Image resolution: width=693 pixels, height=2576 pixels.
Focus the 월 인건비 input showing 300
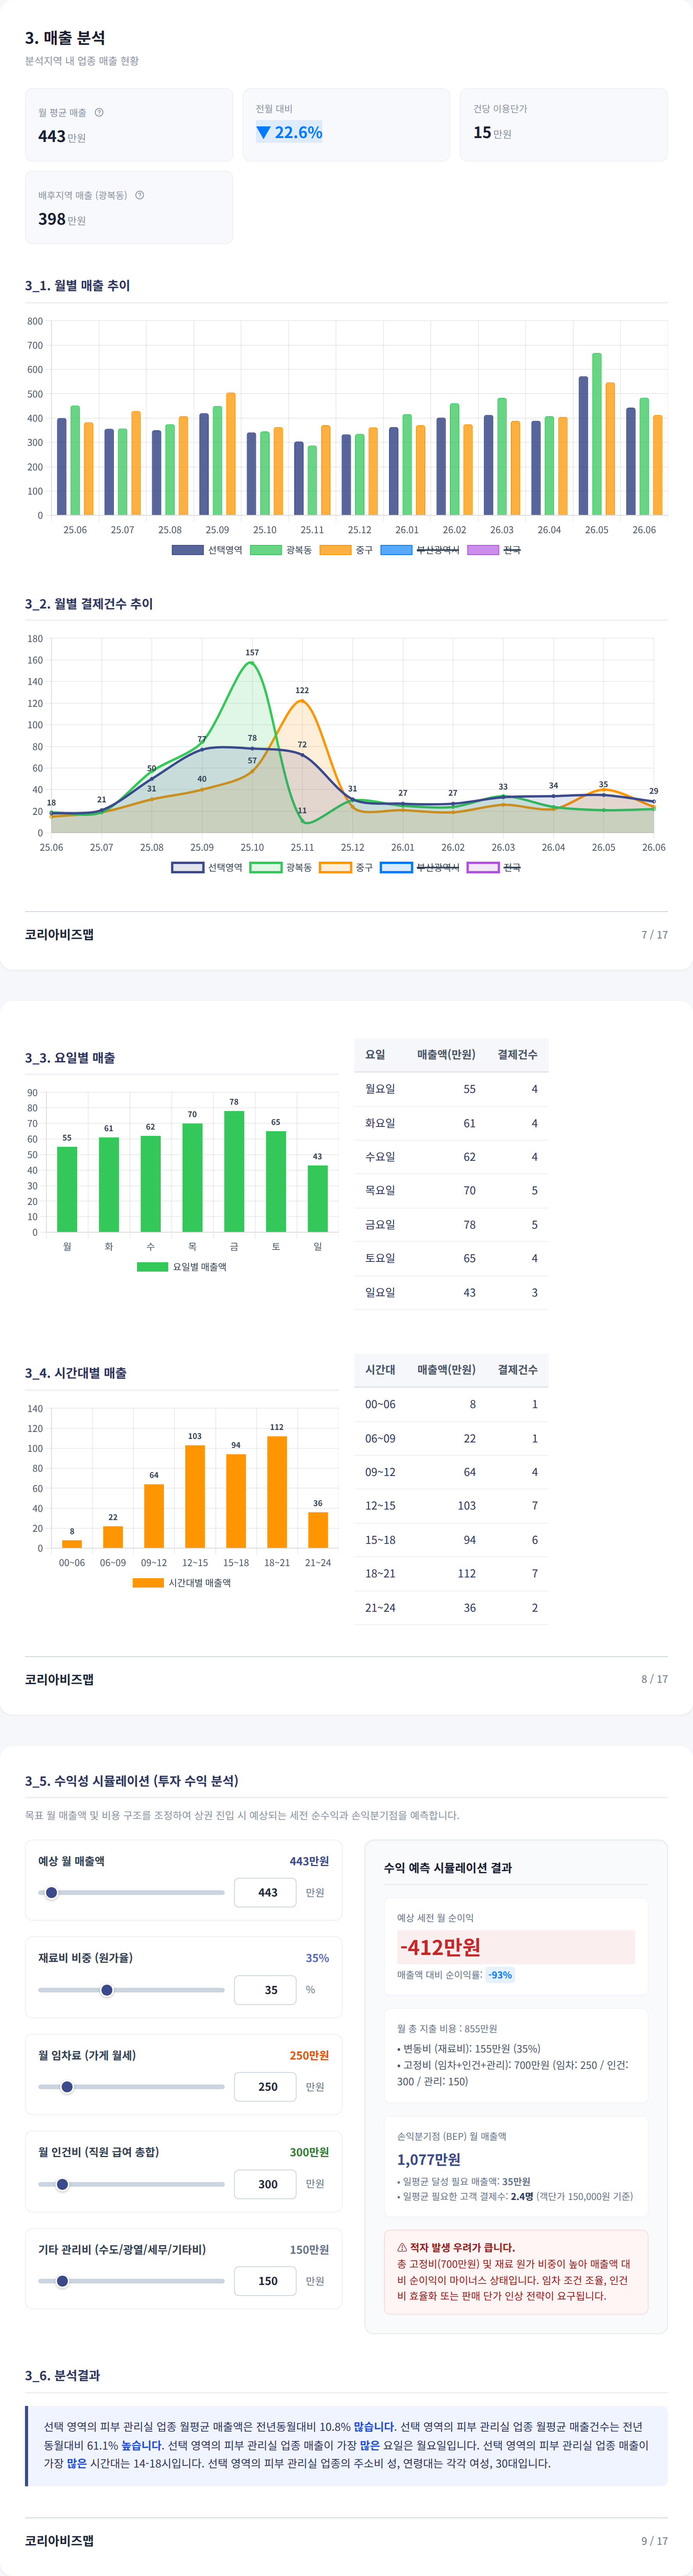click(265, 2184)
